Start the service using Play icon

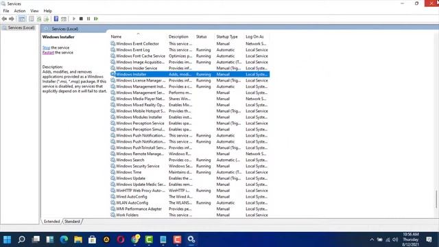pyautogui.click(x=74, y=19)
